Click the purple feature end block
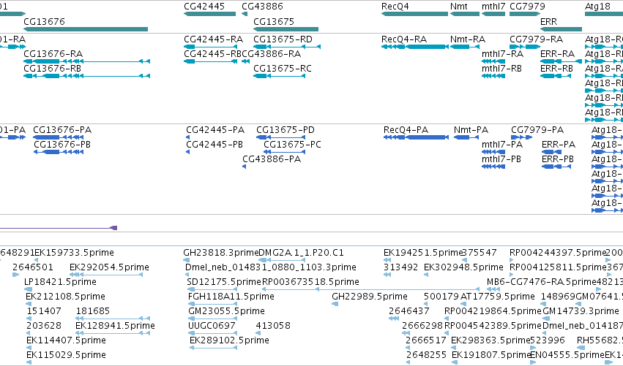 [x=113, y=228]
